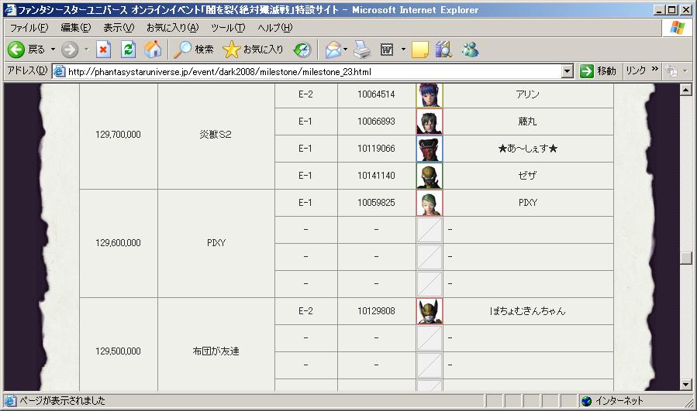
Task: Click the avatar thumbnail beside PIXY
Action: [430, 203]
